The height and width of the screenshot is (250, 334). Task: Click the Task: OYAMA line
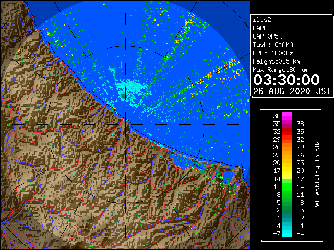pyautogui.click(x=273, y=45)
